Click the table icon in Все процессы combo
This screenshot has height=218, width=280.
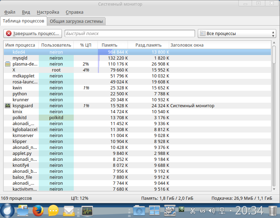click(x=202, y=33)
